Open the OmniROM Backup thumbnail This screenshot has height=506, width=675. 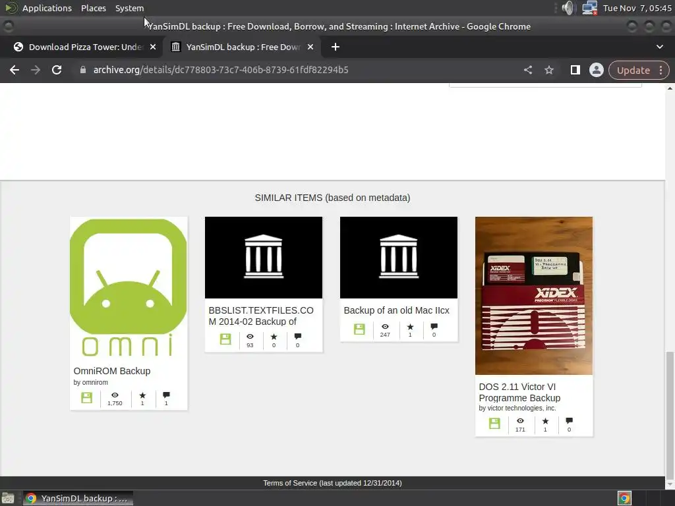pyautogui.click(x=129, y=288)
